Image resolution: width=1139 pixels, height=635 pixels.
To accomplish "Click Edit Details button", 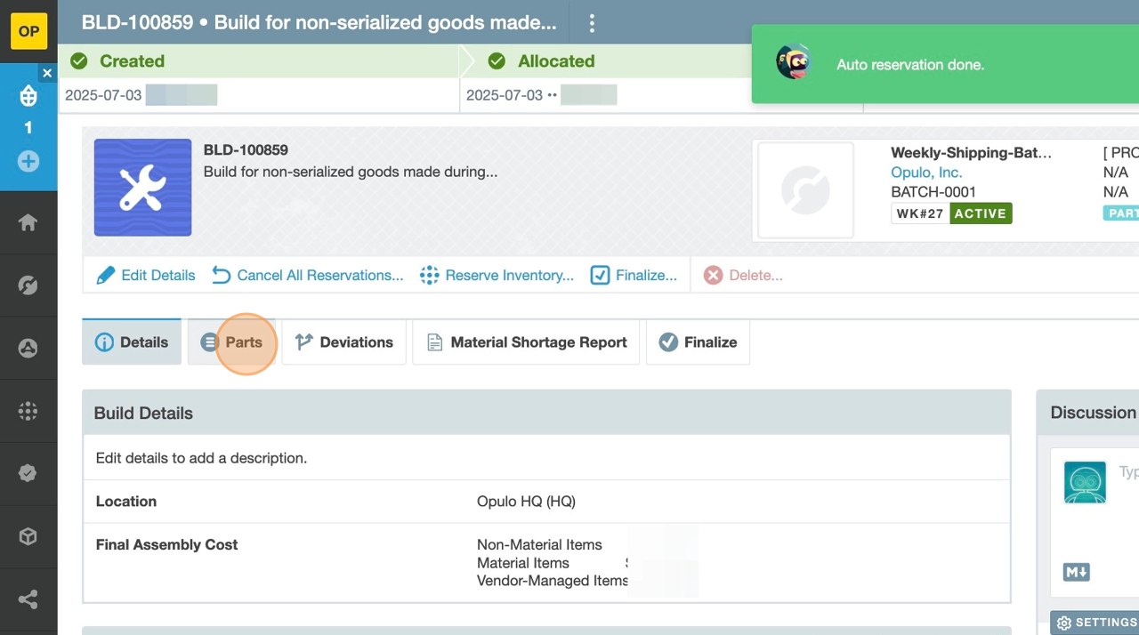I will click(x=146, y=276).
